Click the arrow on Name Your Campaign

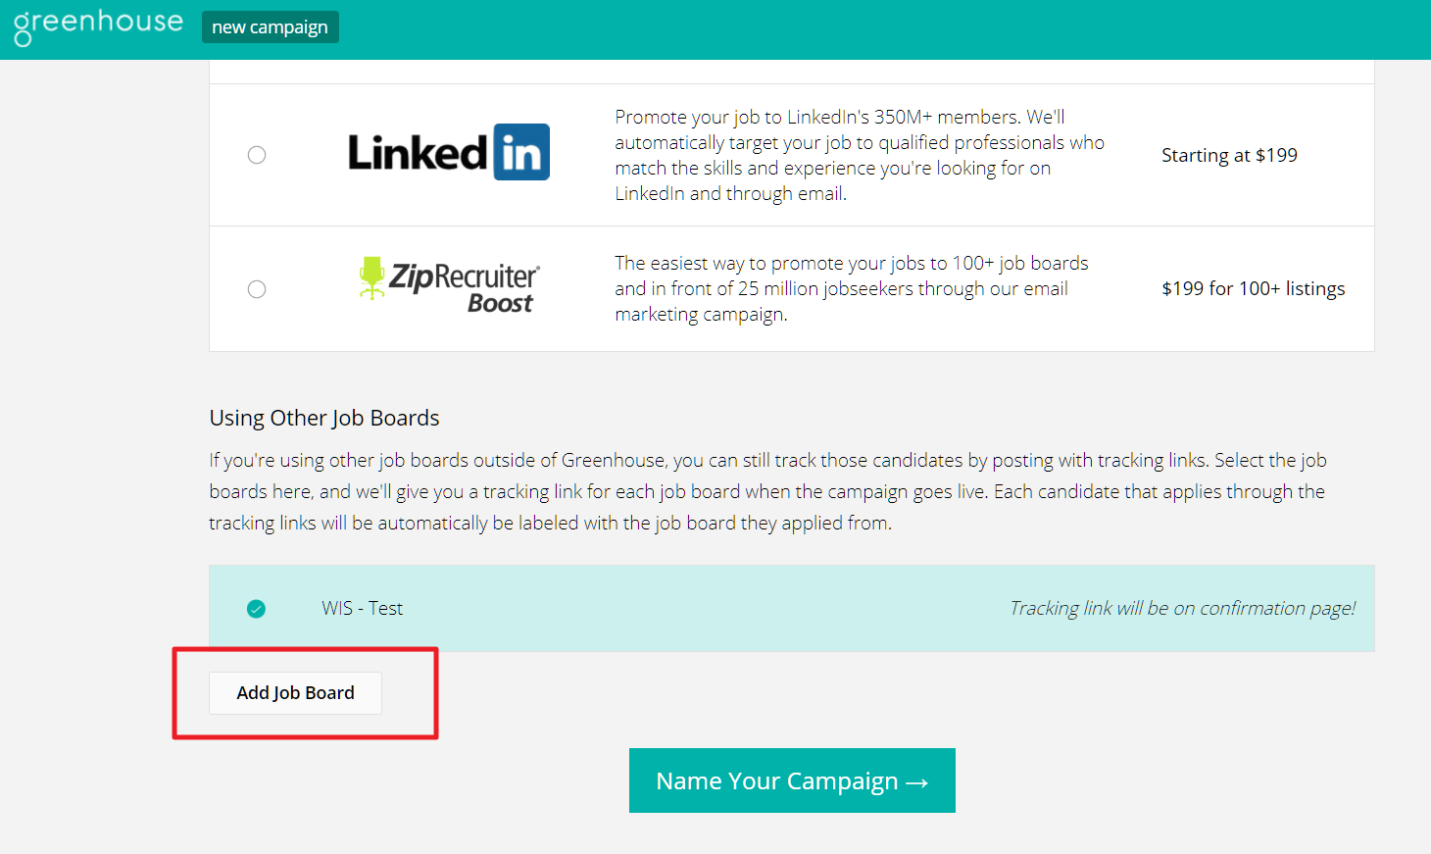[917, 782]
